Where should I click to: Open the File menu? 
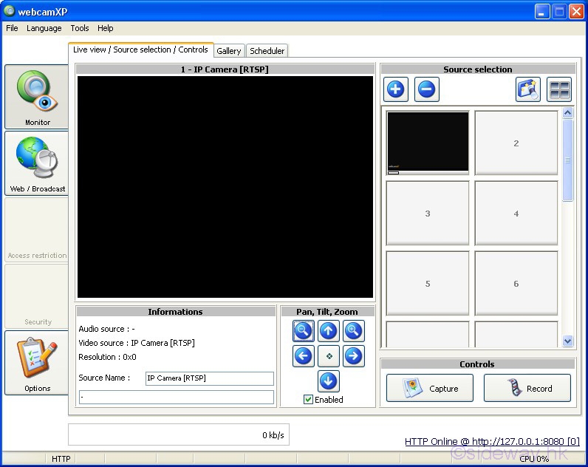click(x=12, y=28)
